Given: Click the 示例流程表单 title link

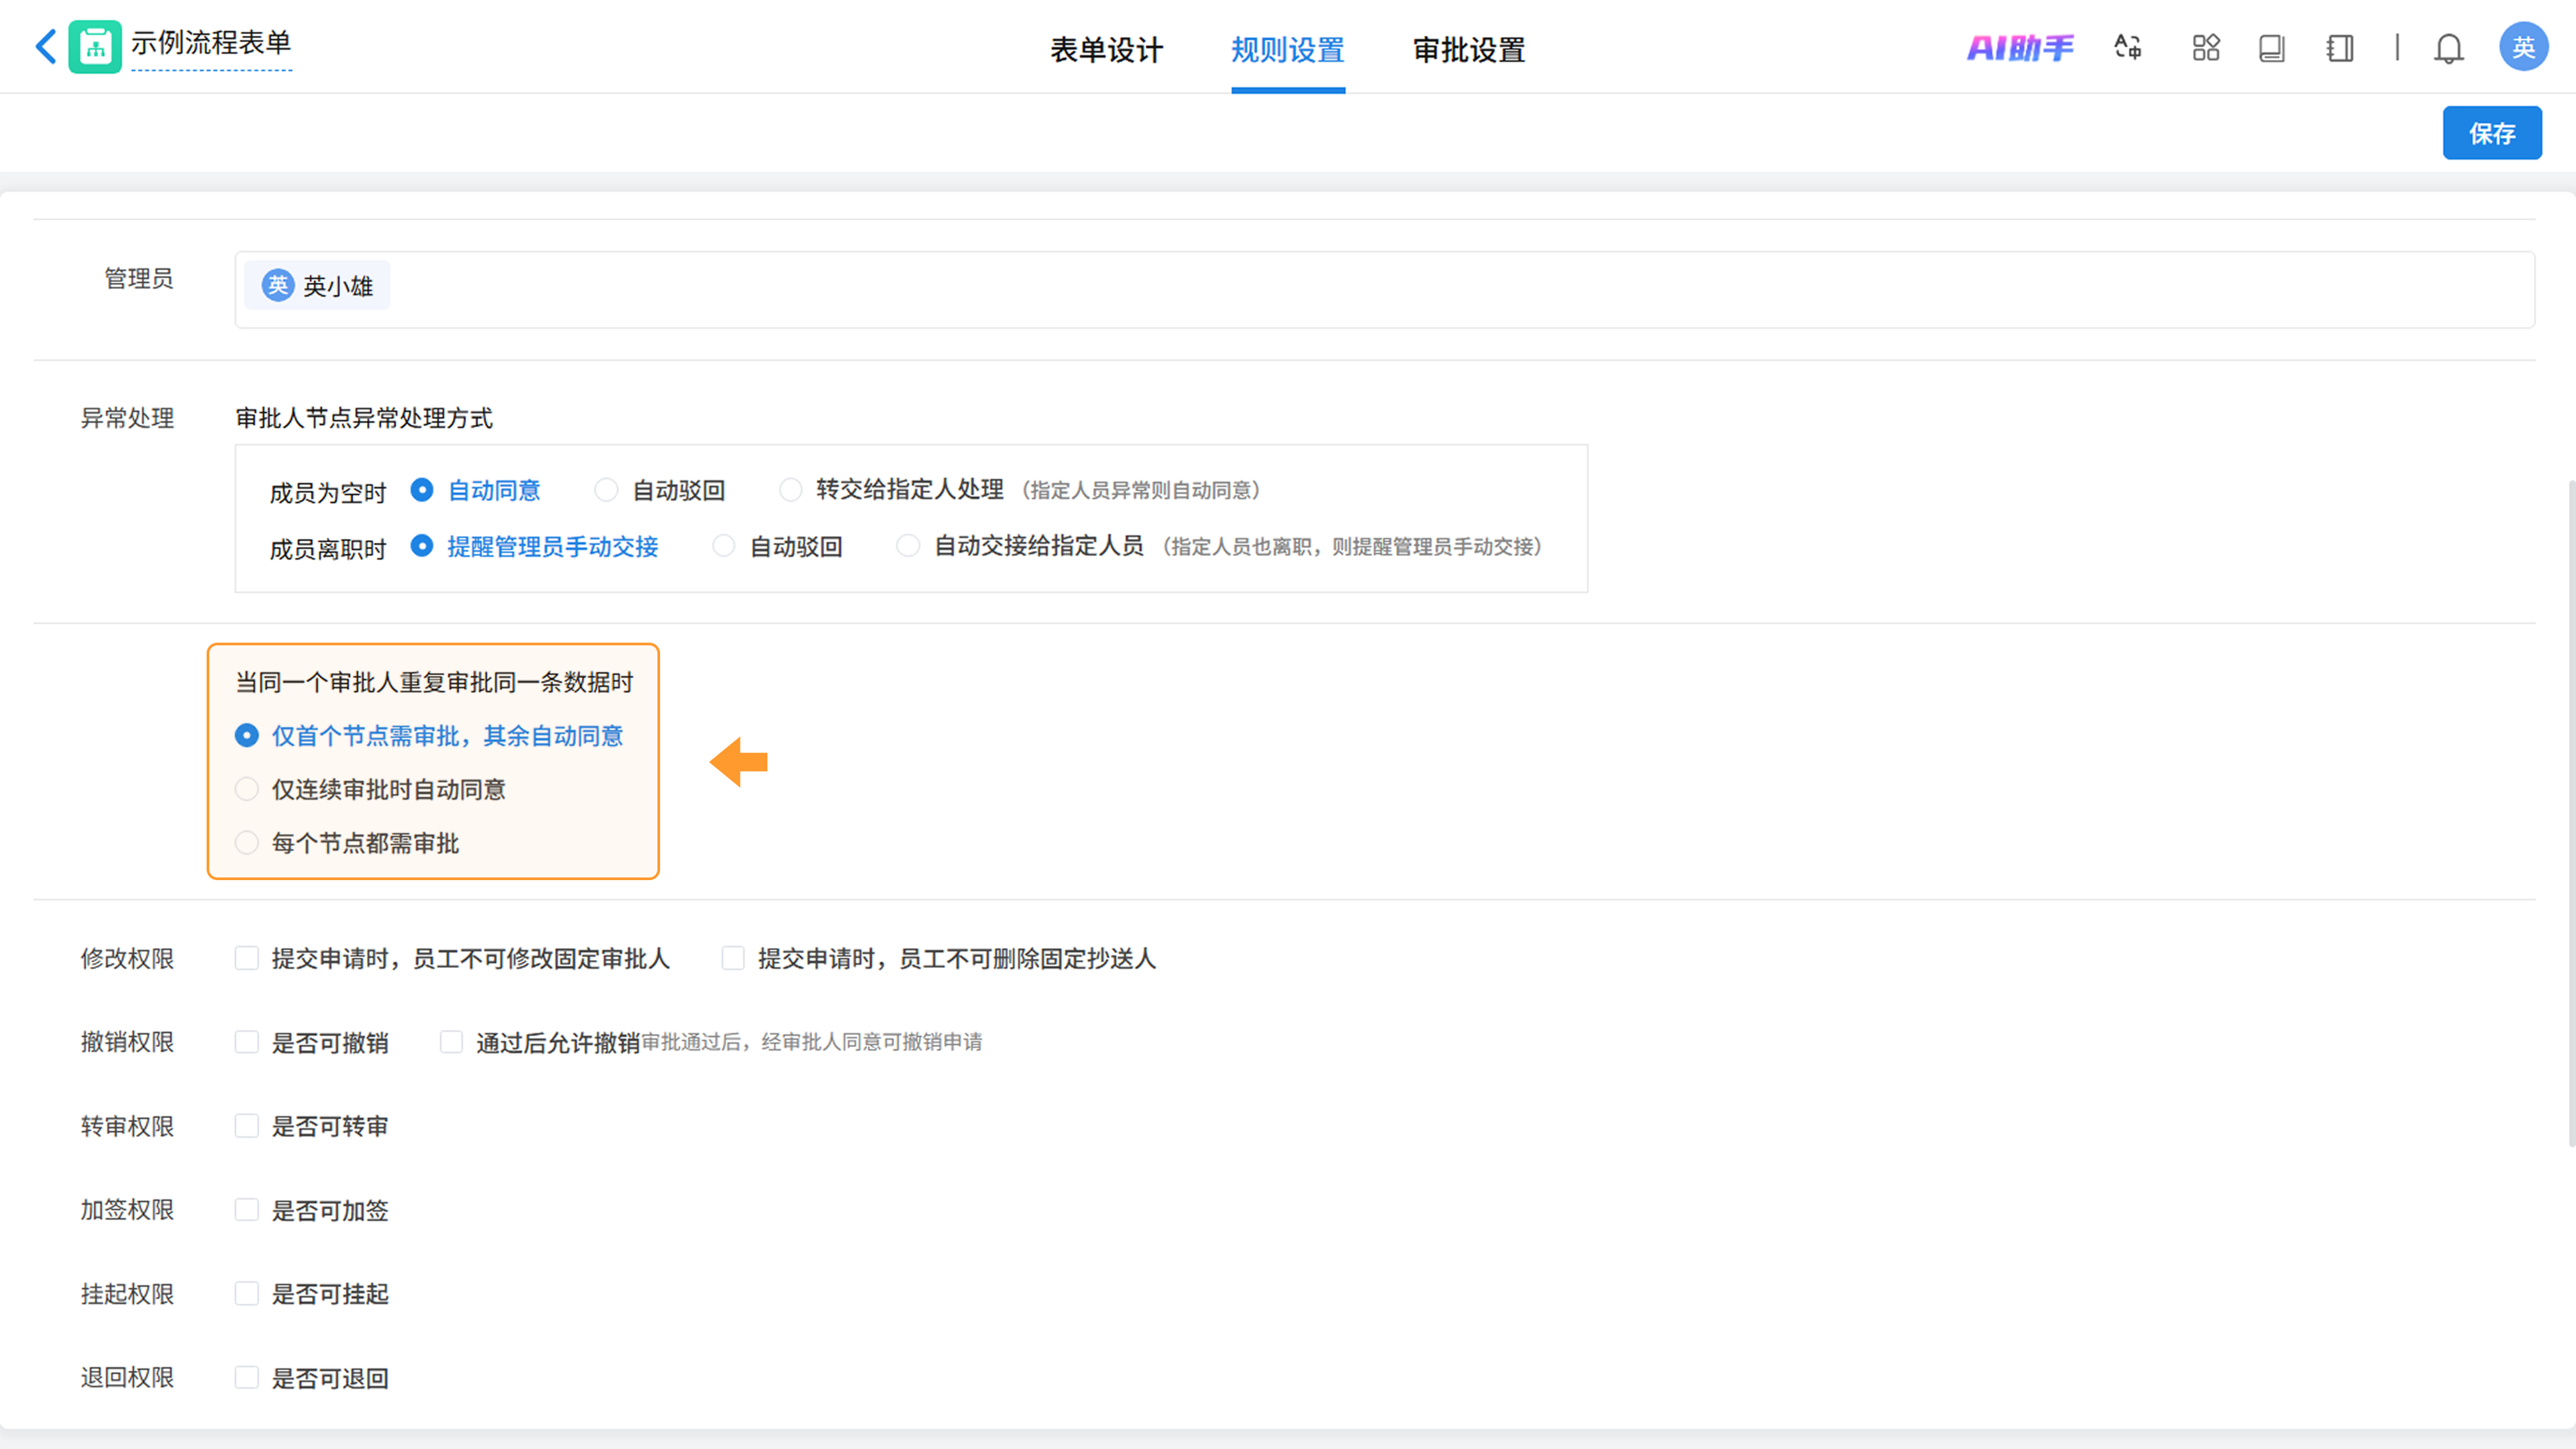Looking at the screenshot, I should pos(211,43).
